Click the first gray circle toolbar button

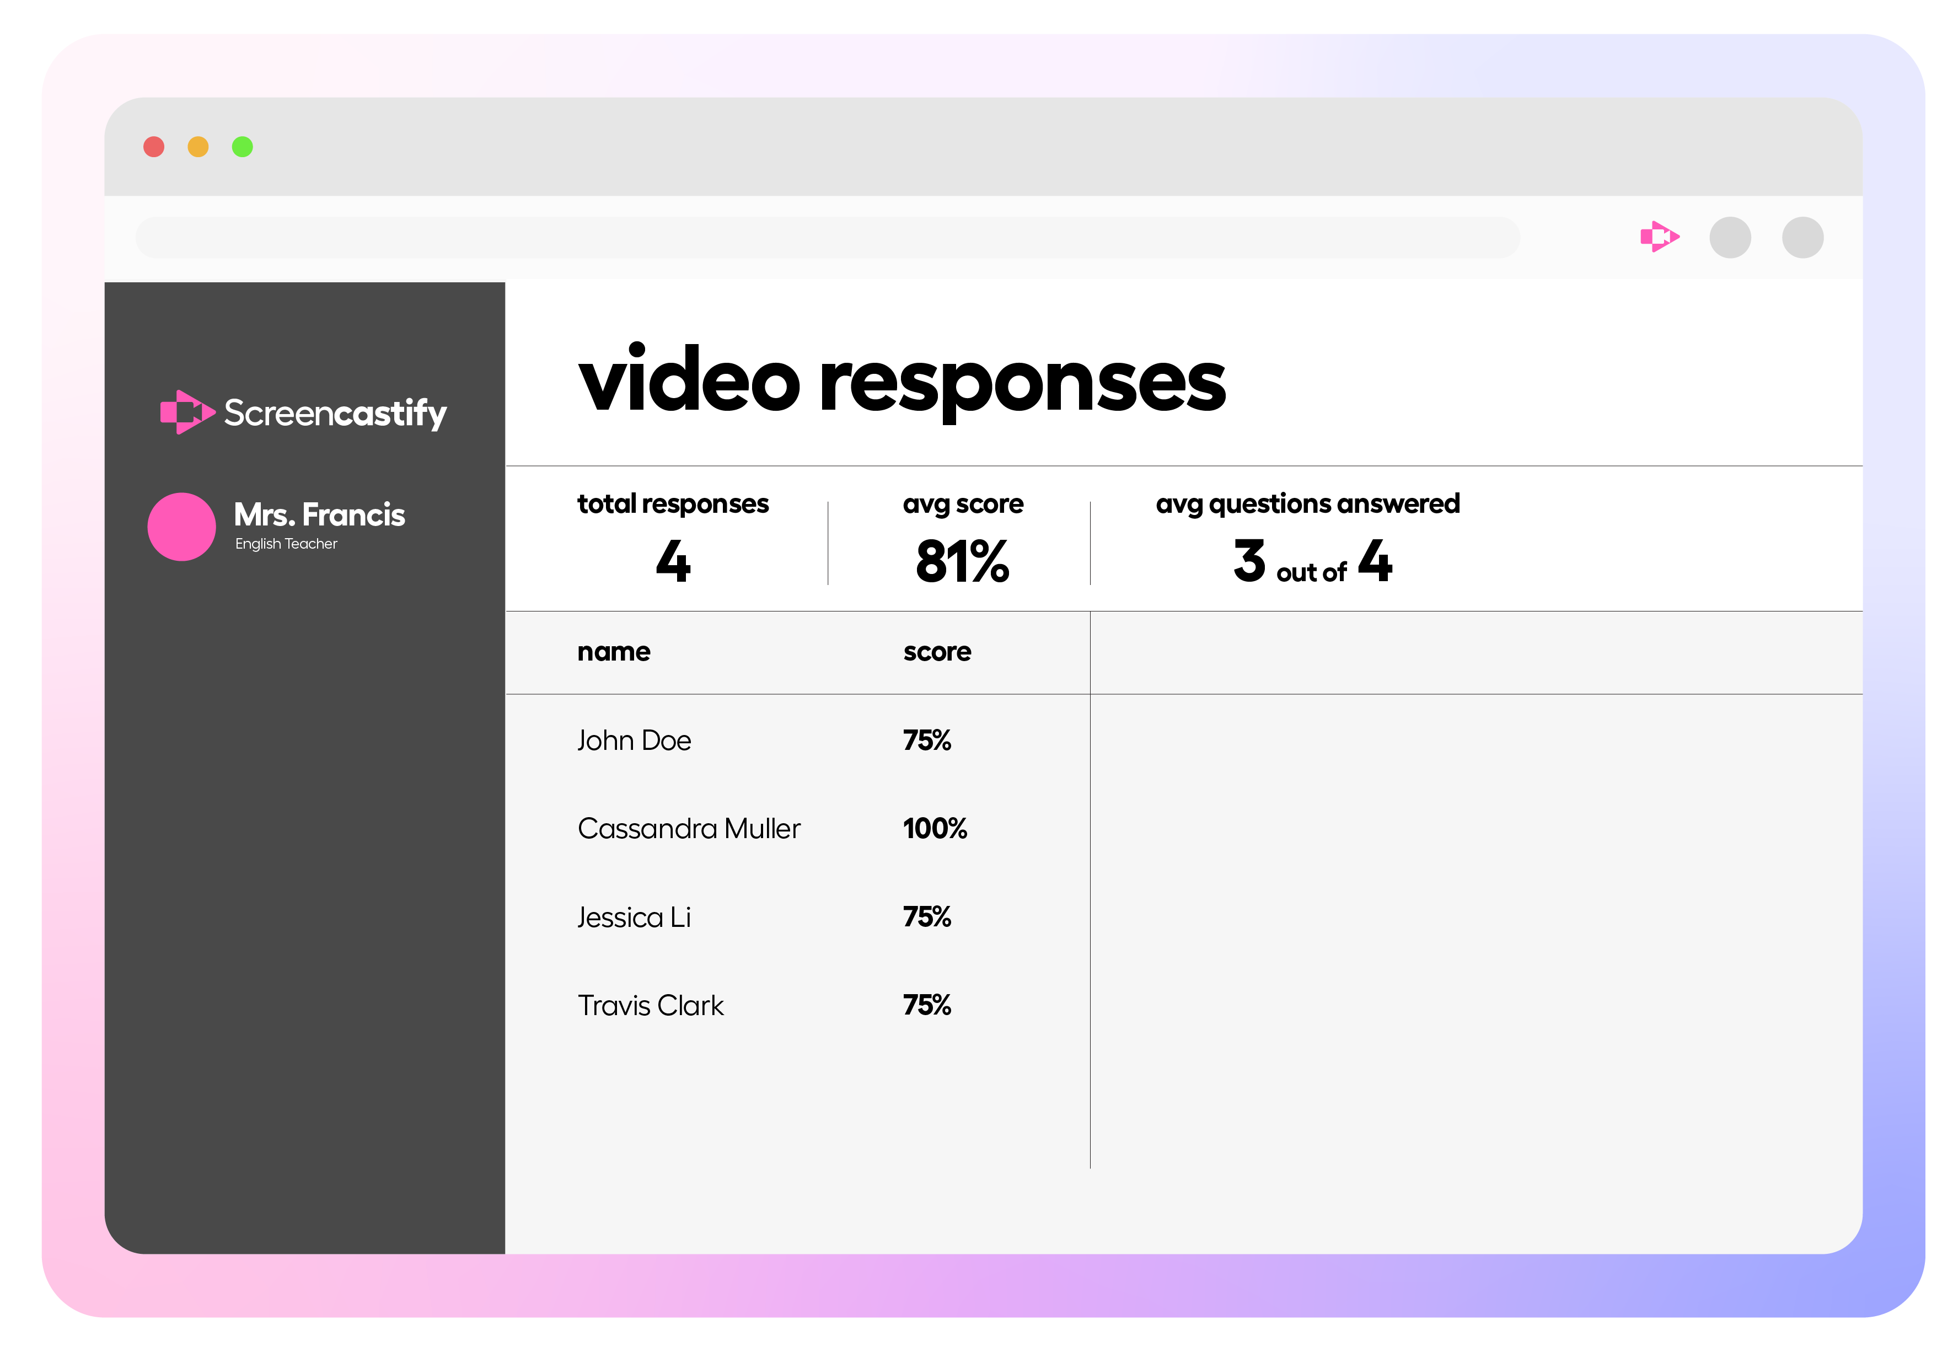tap(1729, 237)
